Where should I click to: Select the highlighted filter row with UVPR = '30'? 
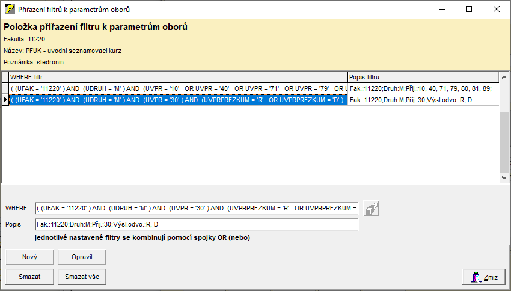click(178, 100)
